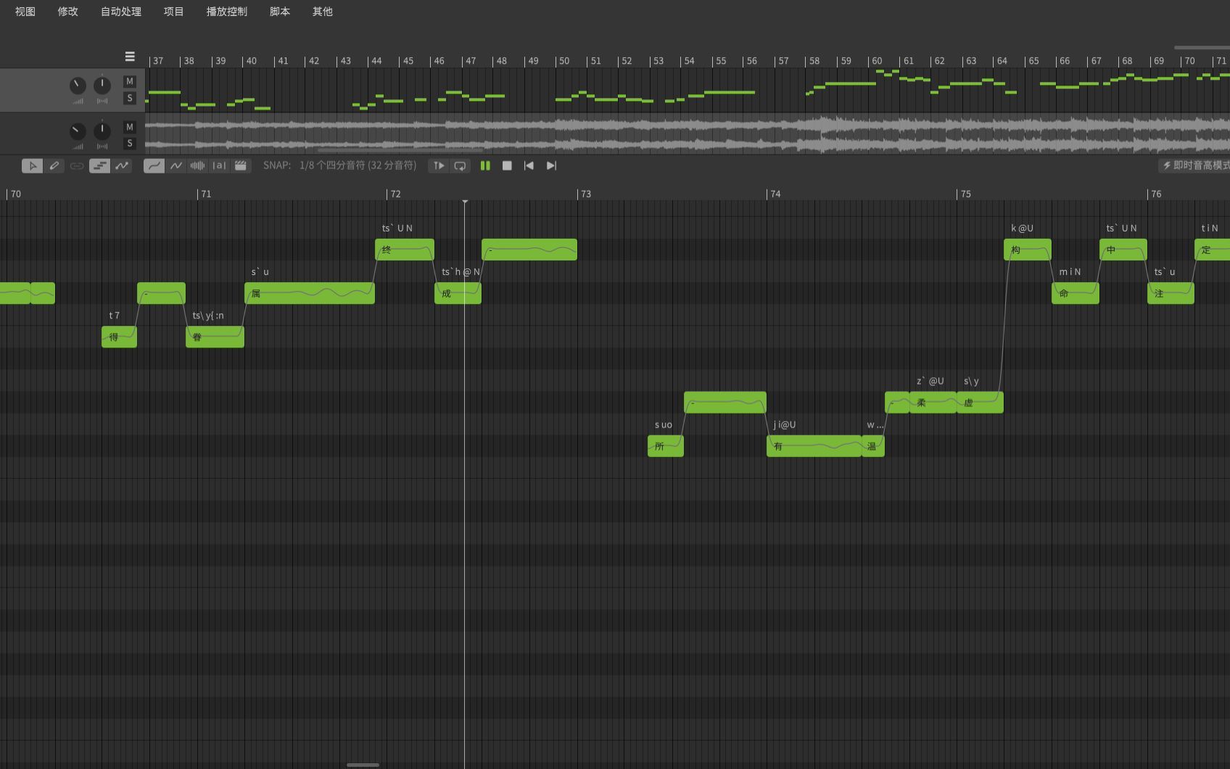Jump to start with skip-back button

point(529,166)
